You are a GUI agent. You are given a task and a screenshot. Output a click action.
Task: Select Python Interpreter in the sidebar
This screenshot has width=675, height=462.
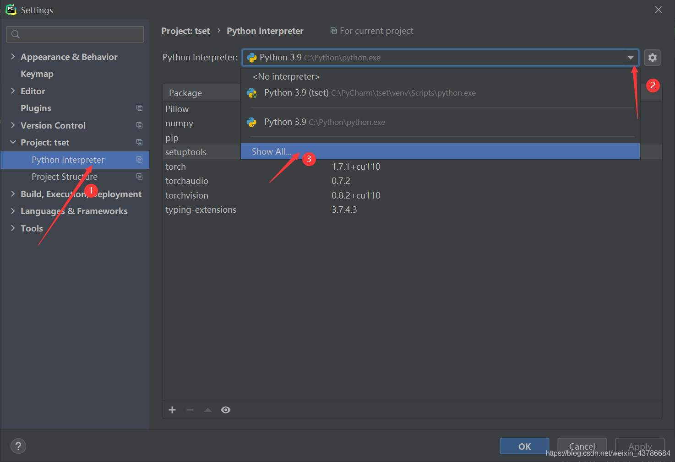pyautogui.click(x=75, y=160)
